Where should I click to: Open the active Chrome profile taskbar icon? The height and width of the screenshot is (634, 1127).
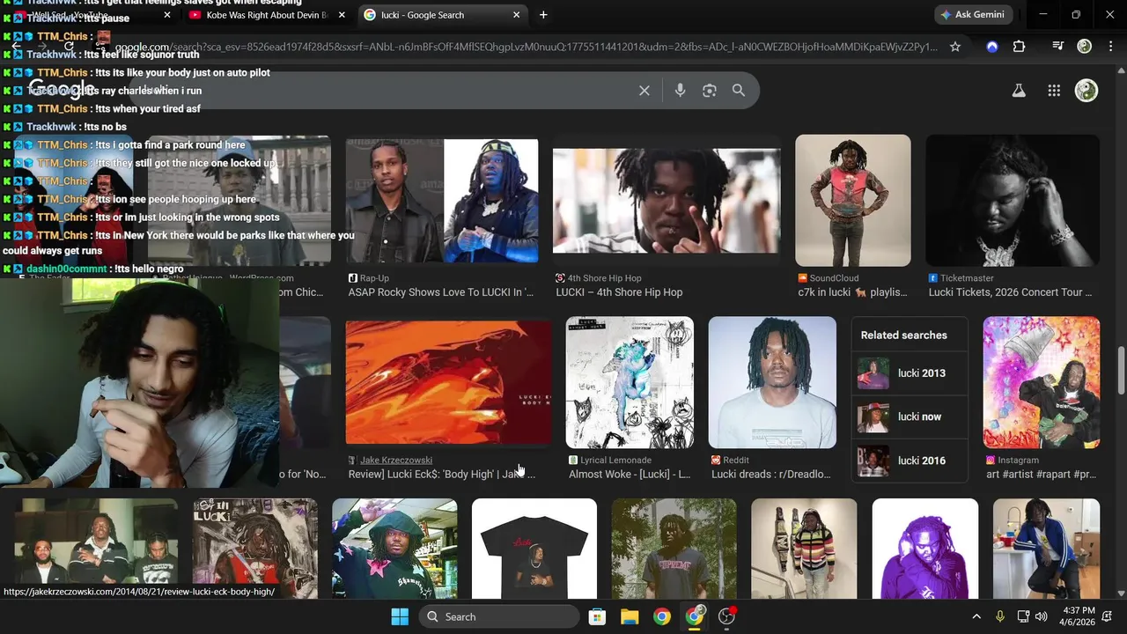tap(695, 616)
